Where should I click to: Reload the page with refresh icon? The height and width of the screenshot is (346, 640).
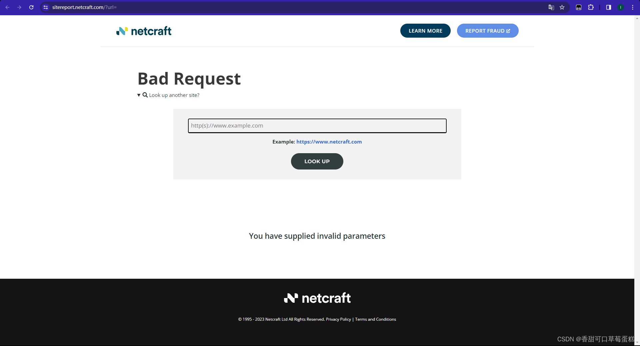(31, 7)
